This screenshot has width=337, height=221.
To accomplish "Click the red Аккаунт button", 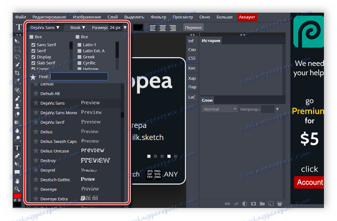I will click(247, 17).
